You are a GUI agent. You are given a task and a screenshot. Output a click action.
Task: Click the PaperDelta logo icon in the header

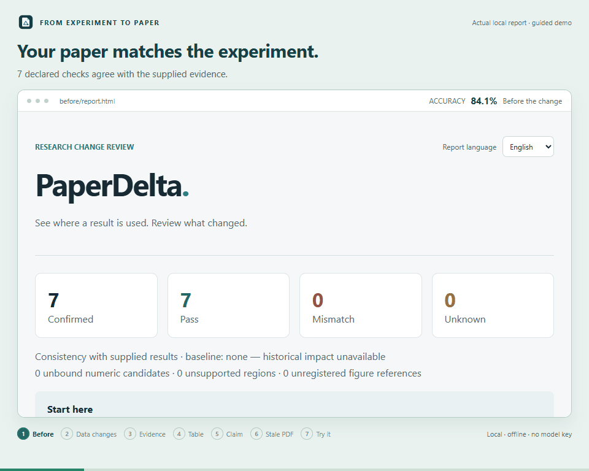[x=26, y=23]
